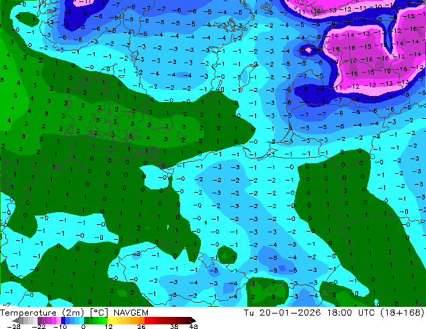Pick the cyan legend swatch left of 0
The width and height of the screenshot is (426, 329).
click(81, 320)
